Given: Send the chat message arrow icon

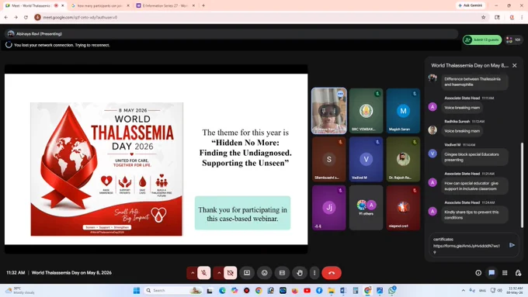Looking at the screenshot, I should 512,245.
